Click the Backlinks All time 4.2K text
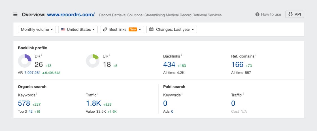Viewport: 317px width, 131px height. 174,73
